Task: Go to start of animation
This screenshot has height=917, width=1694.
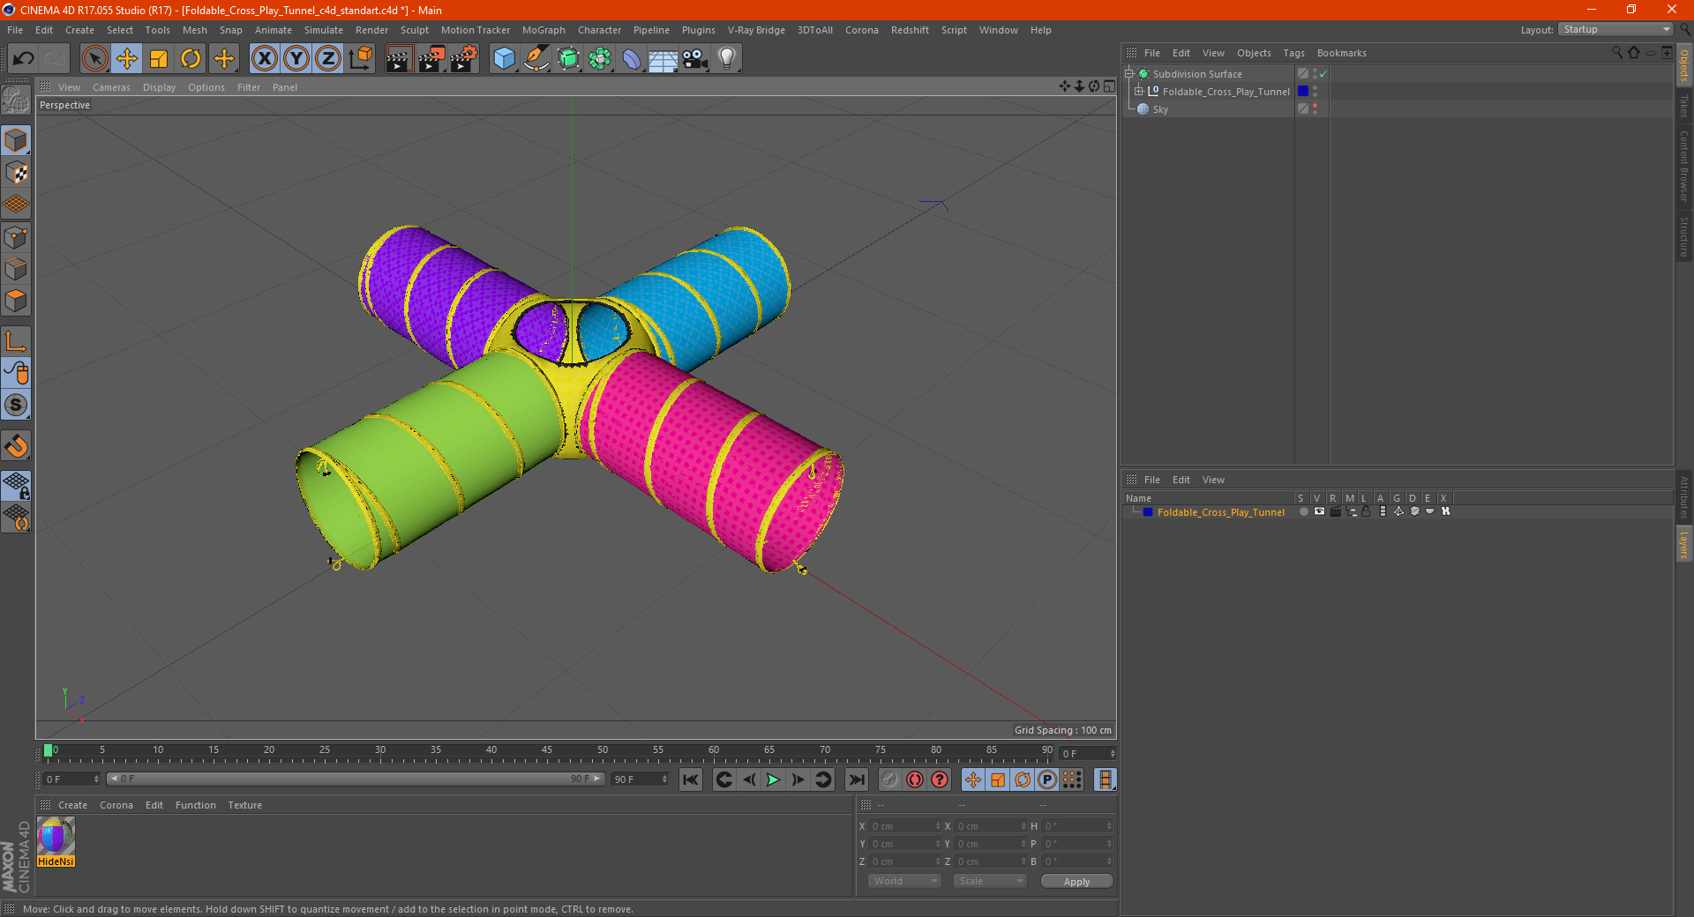Action: (x=691, y=779)
